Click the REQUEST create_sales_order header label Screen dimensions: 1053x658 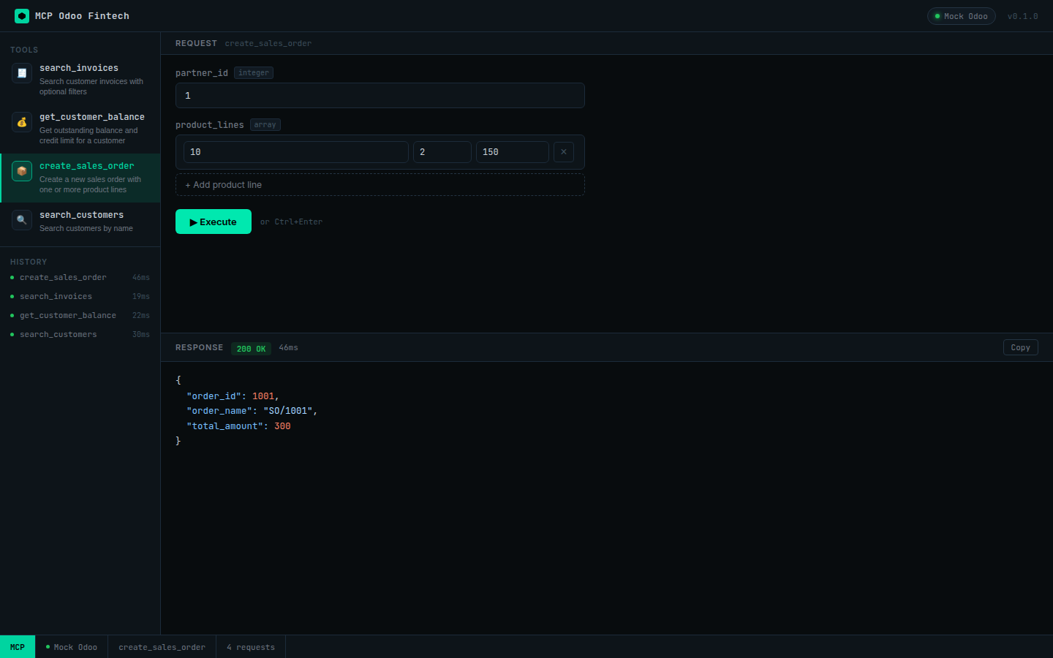coord(244,43)
